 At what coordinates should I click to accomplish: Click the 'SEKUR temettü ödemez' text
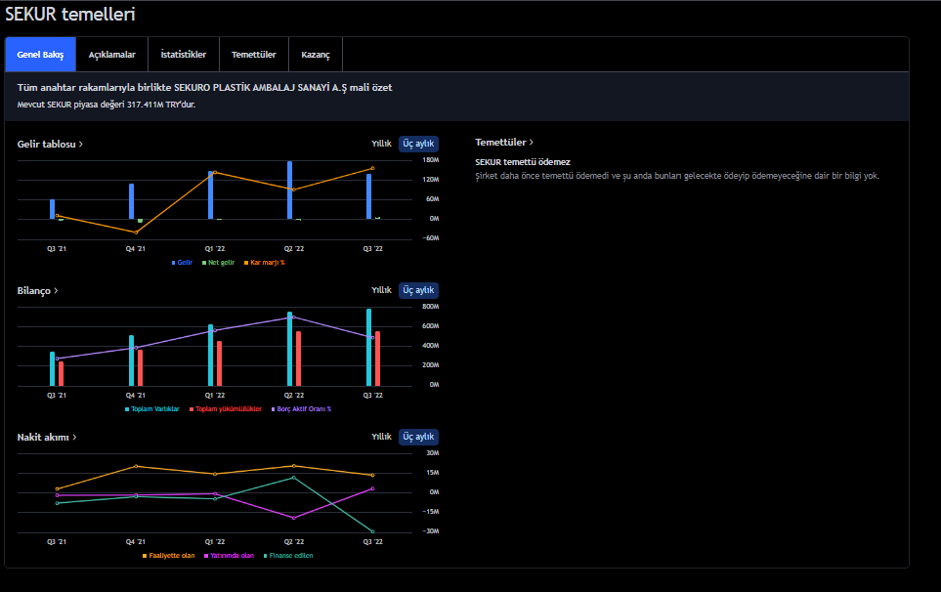coord(523,162)
